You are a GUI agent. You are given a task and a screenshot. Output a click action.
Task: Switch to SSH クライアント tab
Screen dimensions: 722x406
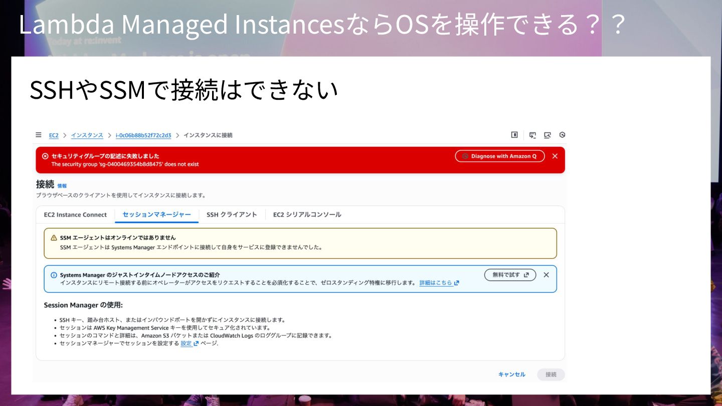232,215
